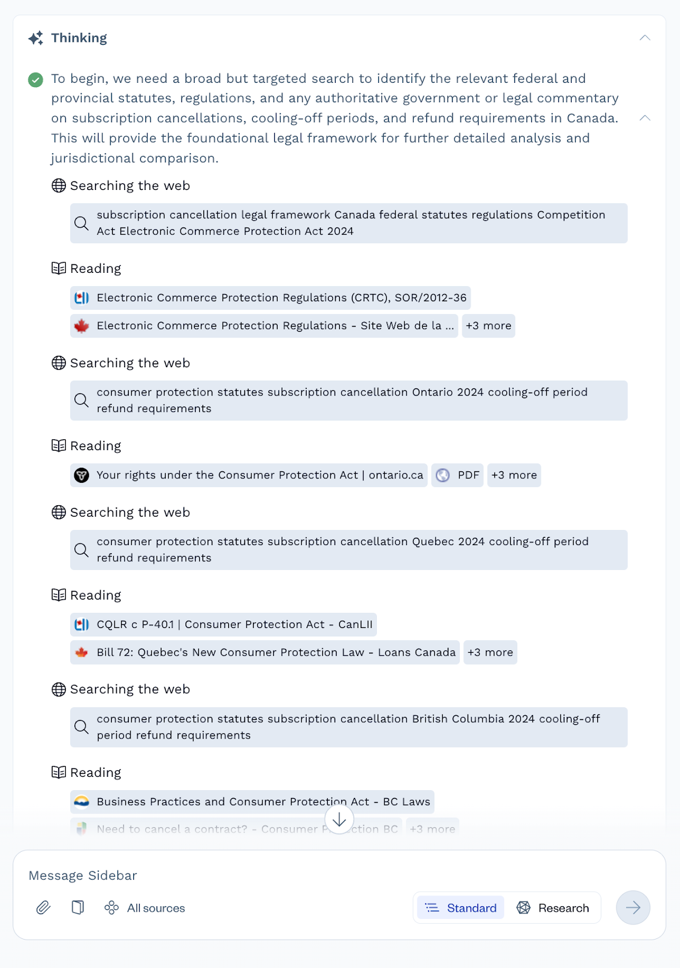Screen dimensions: 680x968
Task: Click the scroll-down arrow button
Action: tap(339, 820)
